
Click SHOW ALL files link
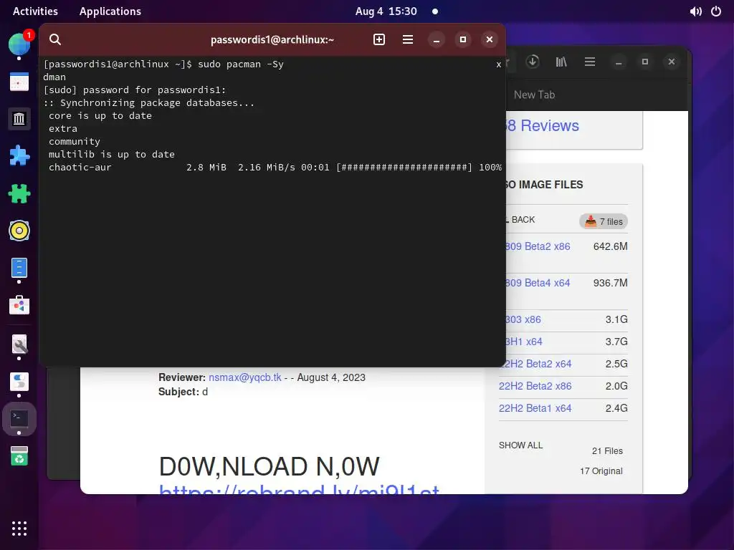click(520, 445)
